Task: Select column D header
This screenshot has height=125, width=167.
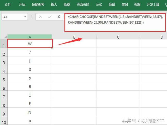Action: coord(153,37)
